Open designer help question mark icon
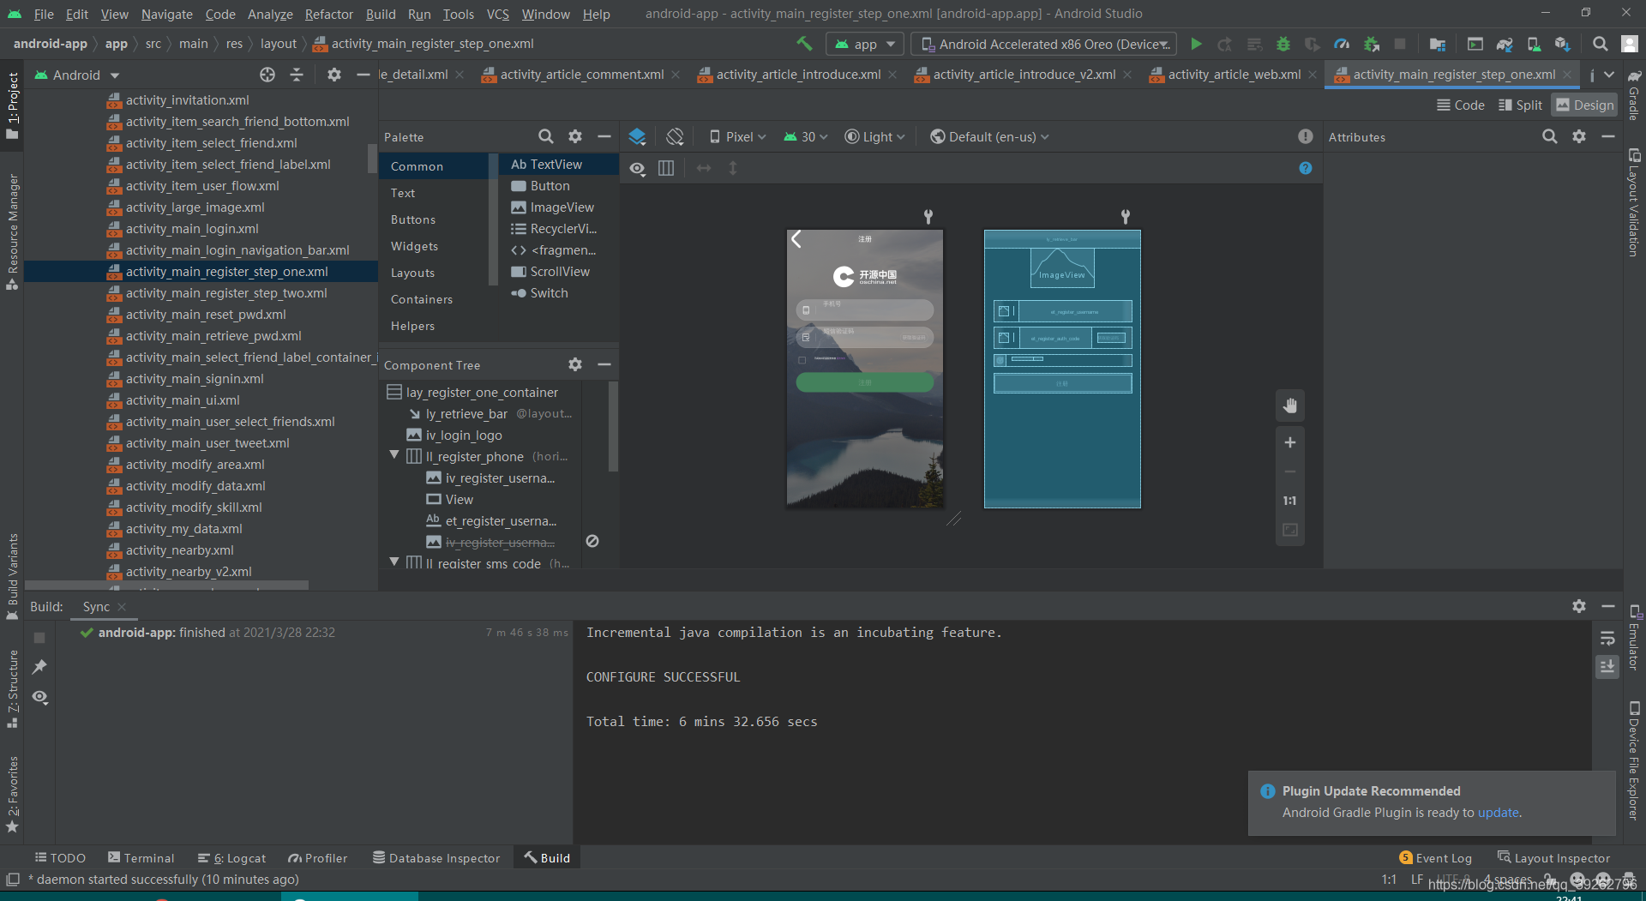 [x=1305, y=168]
